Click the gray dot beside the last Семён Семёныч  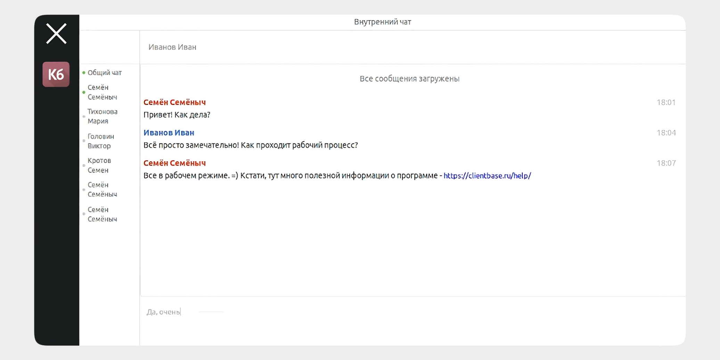[x=83, y=214]
